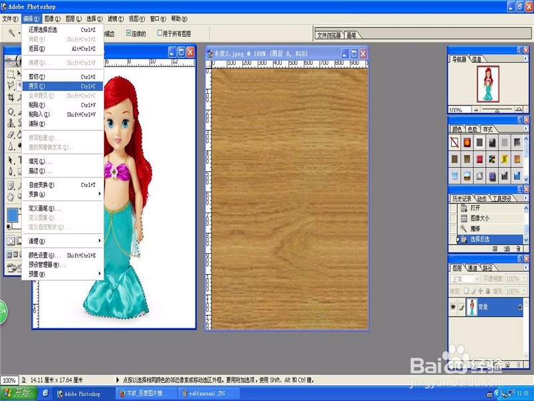The height and width of the screenshot is (401, 534).
Task: Click the 背景 layer thumbnail
Action: (472, 307)
